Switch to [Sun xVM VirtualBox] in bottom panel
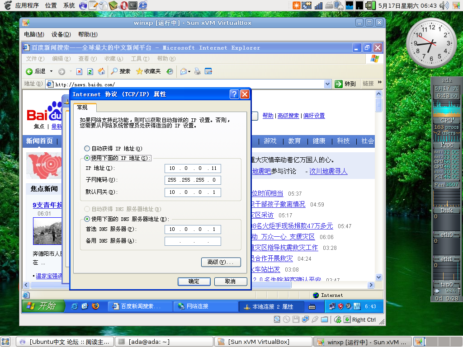The image size is (463, 347). [263, 342]
